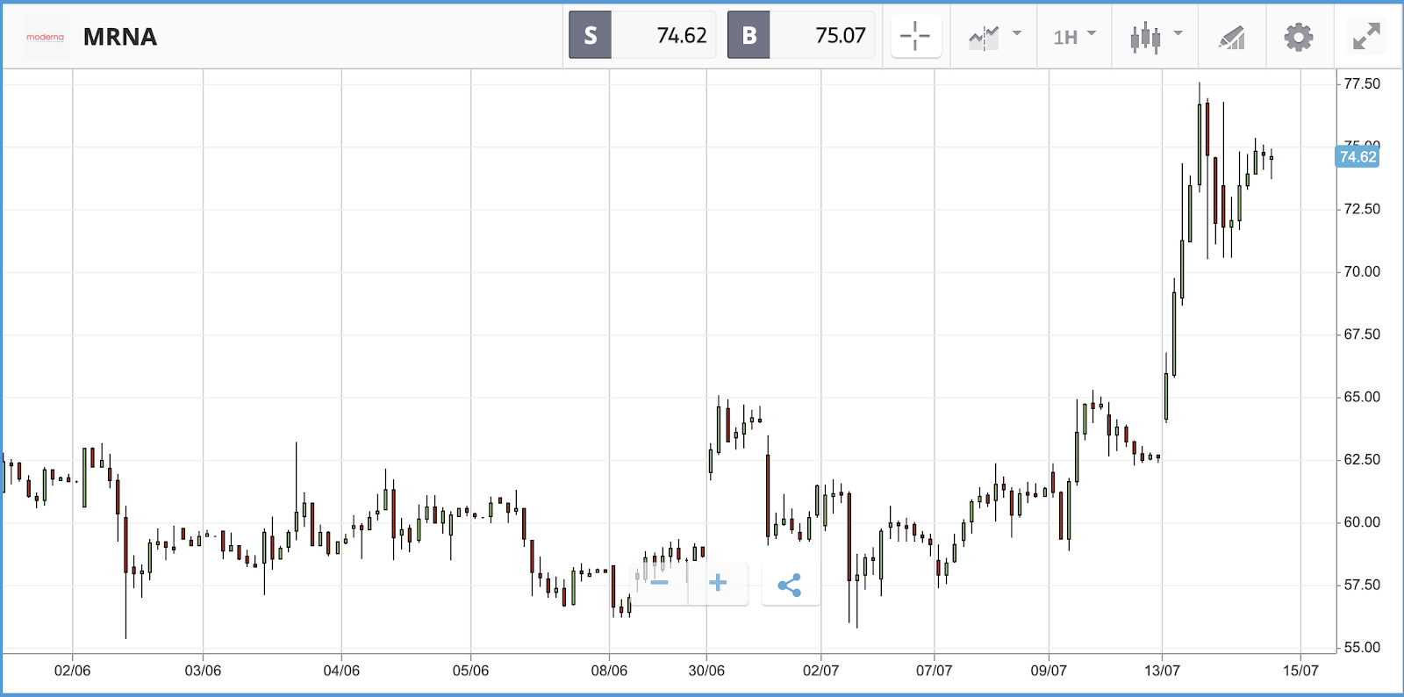This screenshot has width=1404, height=697.
Task: Zoom in with the plus button
Action: pyautogui.click(x=718, y=584)
